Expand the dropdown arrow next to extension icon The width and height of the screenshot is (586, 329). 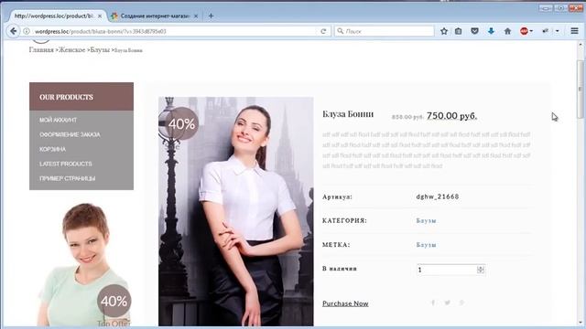[x=558, y=31]
